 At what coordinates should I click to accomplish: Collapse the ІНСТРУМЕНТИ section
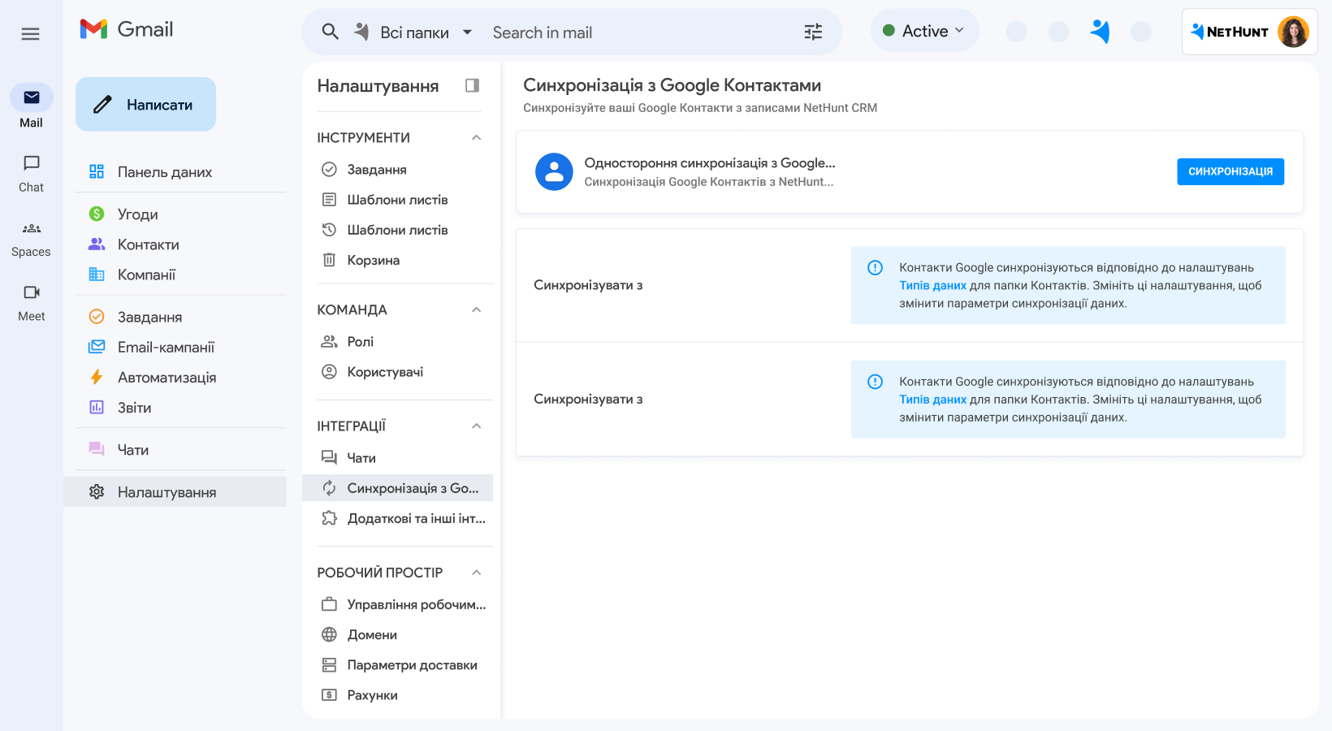click(x=477, y=137)
